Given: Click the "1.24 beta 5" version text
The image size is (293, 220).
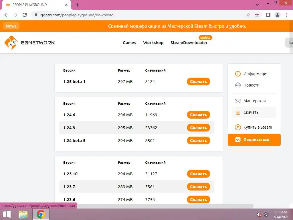Looking at the screenshot, I should [x=74, y=141].
